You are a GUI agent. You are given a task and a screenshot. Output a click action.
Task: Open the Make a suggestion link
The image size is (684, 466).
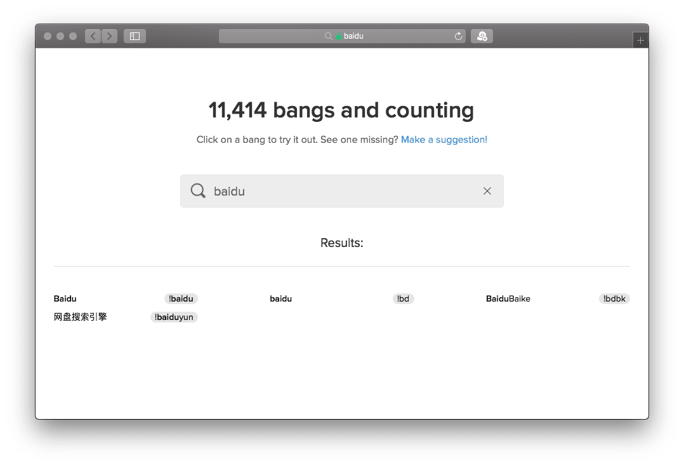tap(444, 140)
